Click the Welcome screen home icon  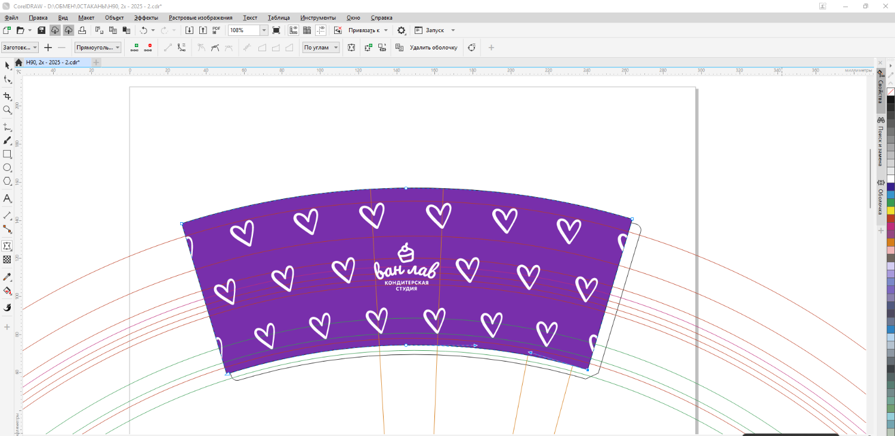(x=18, y=63)
